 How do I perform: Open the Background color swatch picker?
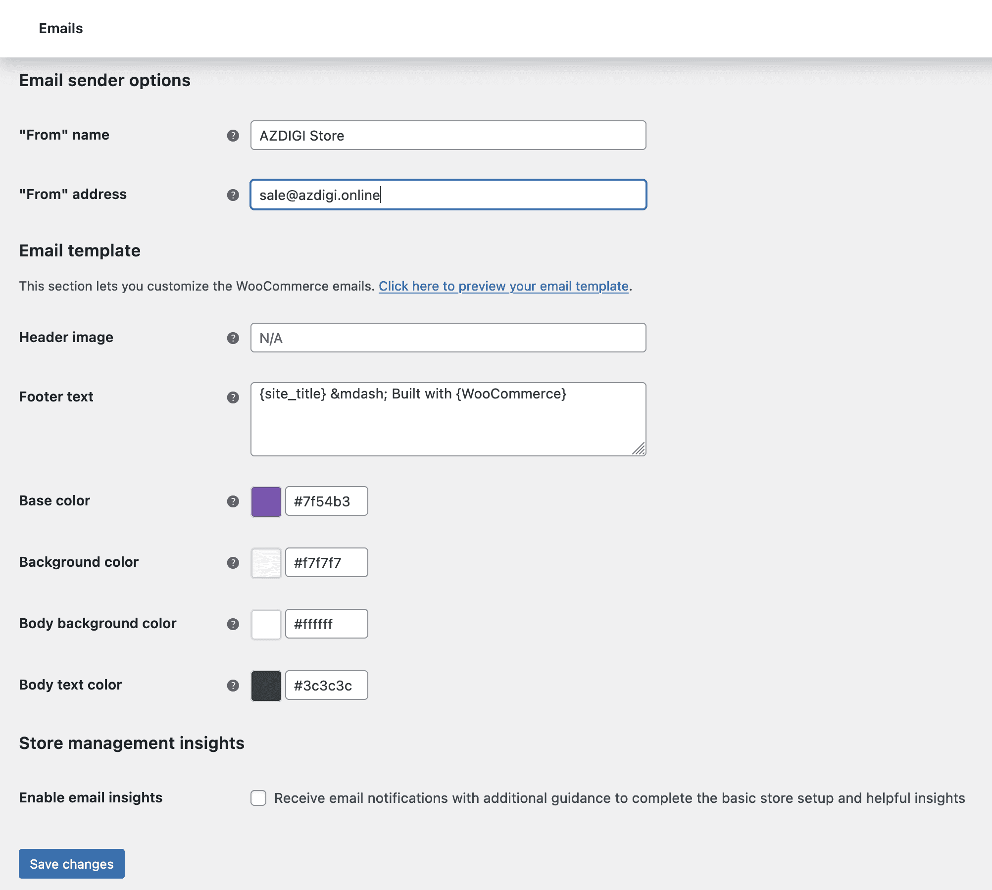pyautogui.click(x=266, y=563)
